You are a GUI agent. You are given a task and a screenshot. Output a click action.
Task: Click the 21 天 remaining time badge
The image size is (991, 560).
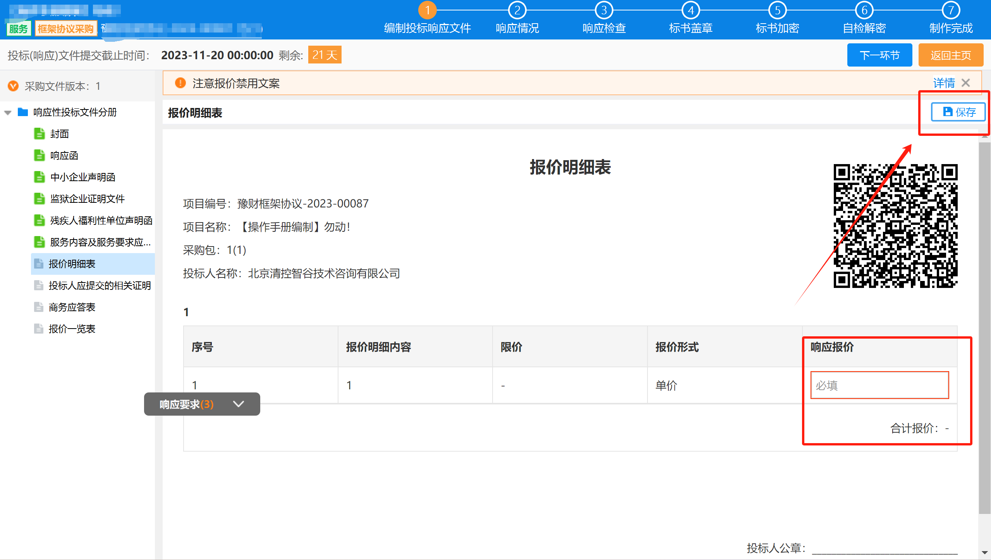(x=325, y=55)
